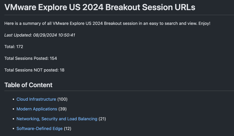Click the bullet before Software-Defined Edge
234x136 pixels.
point(13,129)
